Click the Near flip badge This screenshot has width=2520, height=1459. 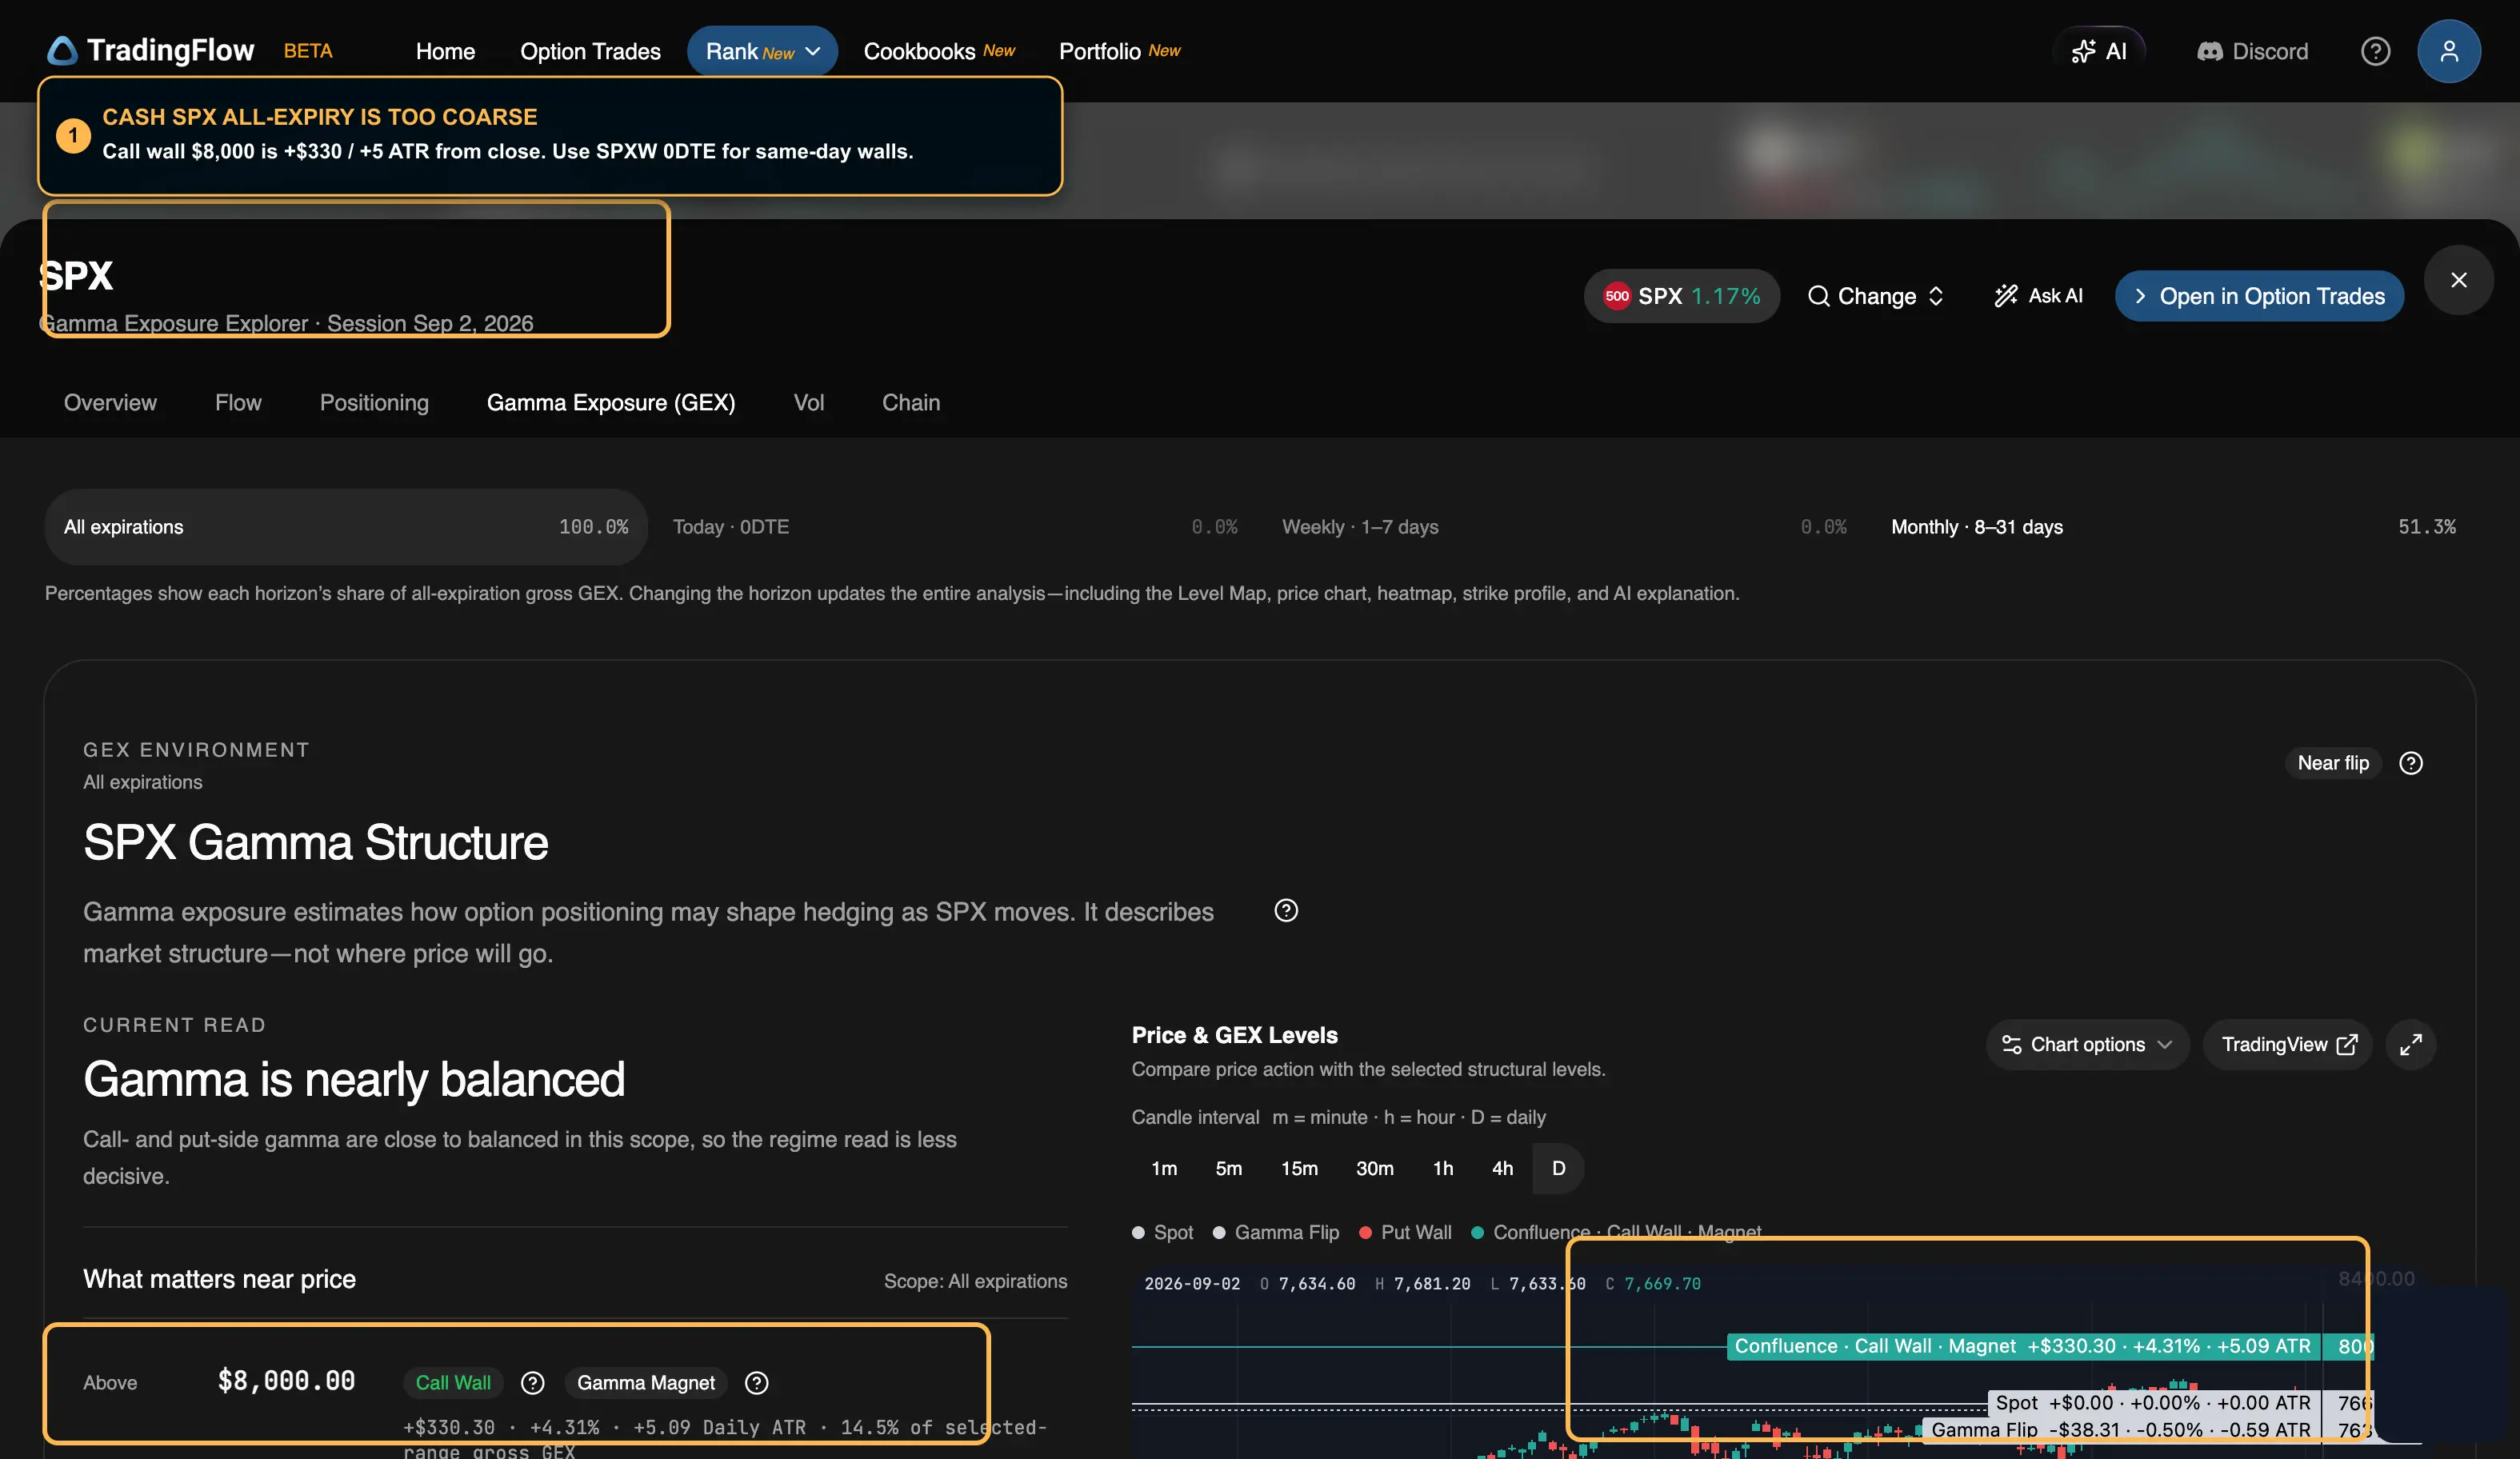coord(2333,763)
